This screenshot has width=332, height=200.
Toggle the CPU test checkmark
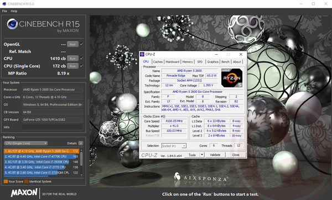pos(82,58)
